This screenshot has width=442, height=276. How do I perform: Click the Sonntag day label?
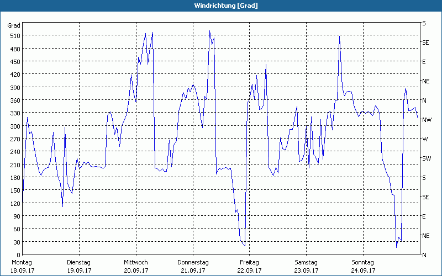[363, 262]
